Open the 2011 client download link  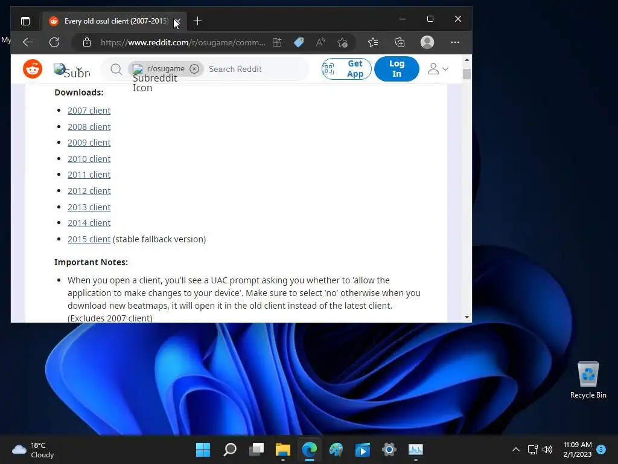pyautogui.click(x=89, y=175)
